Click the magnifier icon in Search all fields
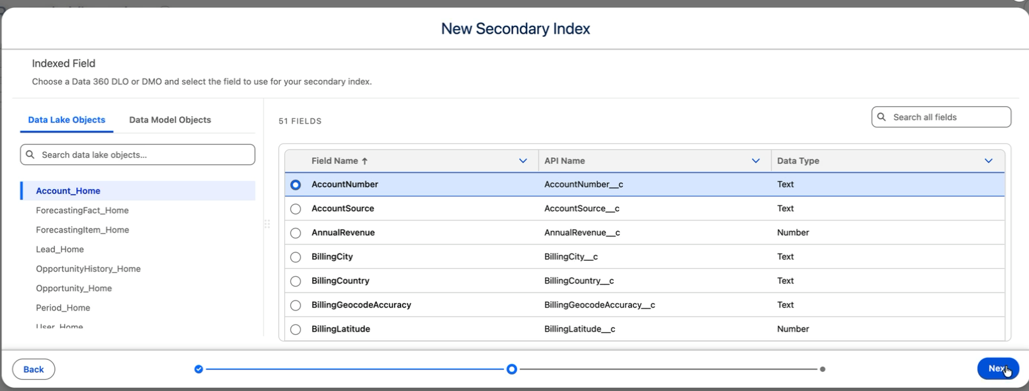 (x=882, y=117)
